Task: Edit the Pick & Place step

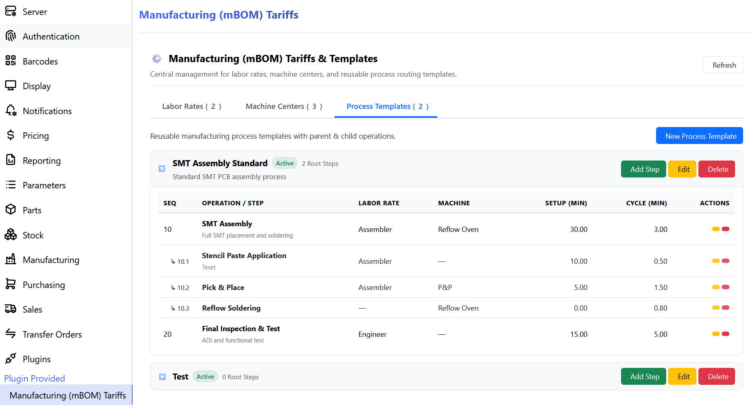Action: point(716,287)
